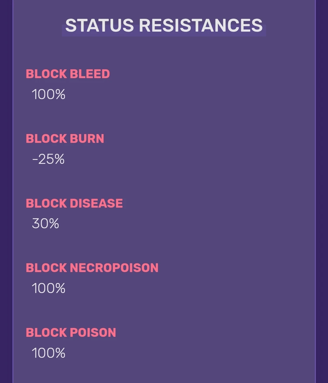This screenshot has height=383, width=328.
Task: Select the BLOCK BLEED label
Action: pos(67,74)
